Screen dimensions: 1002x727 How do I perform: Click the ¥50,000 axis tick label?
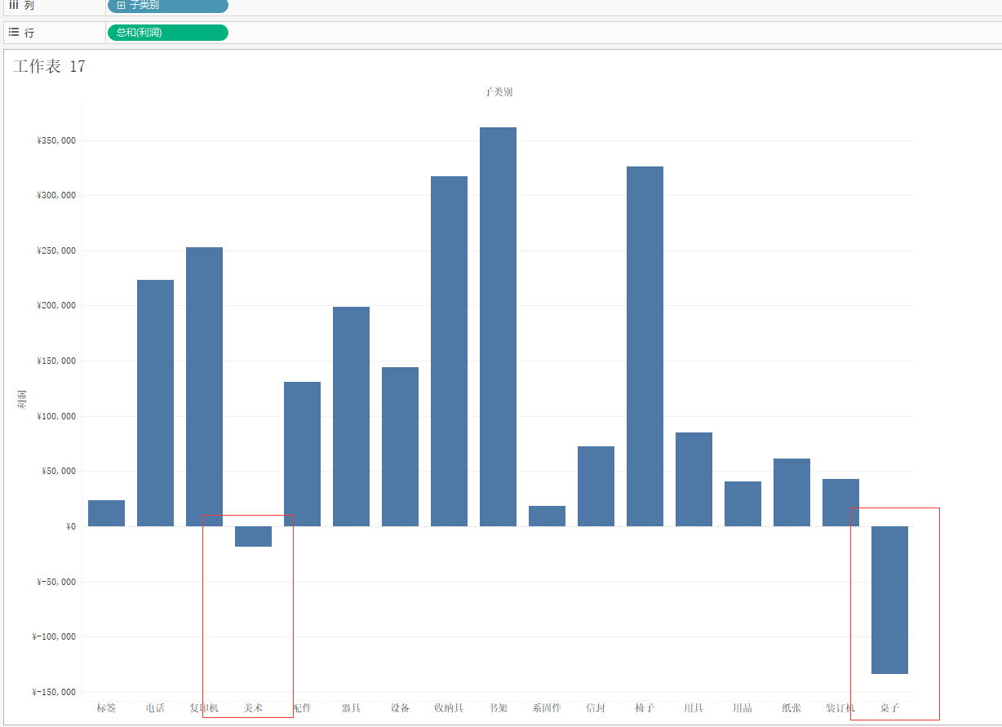click(x=59, y=471)
